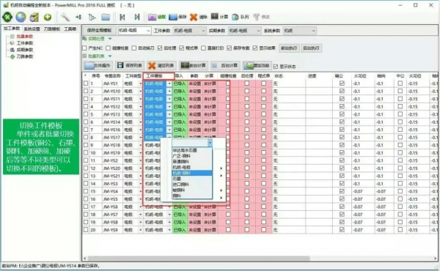Uncheck the 保存专案 checkbox
The width and height of the screenshot is (440, 271).
(x=230, y=48)
